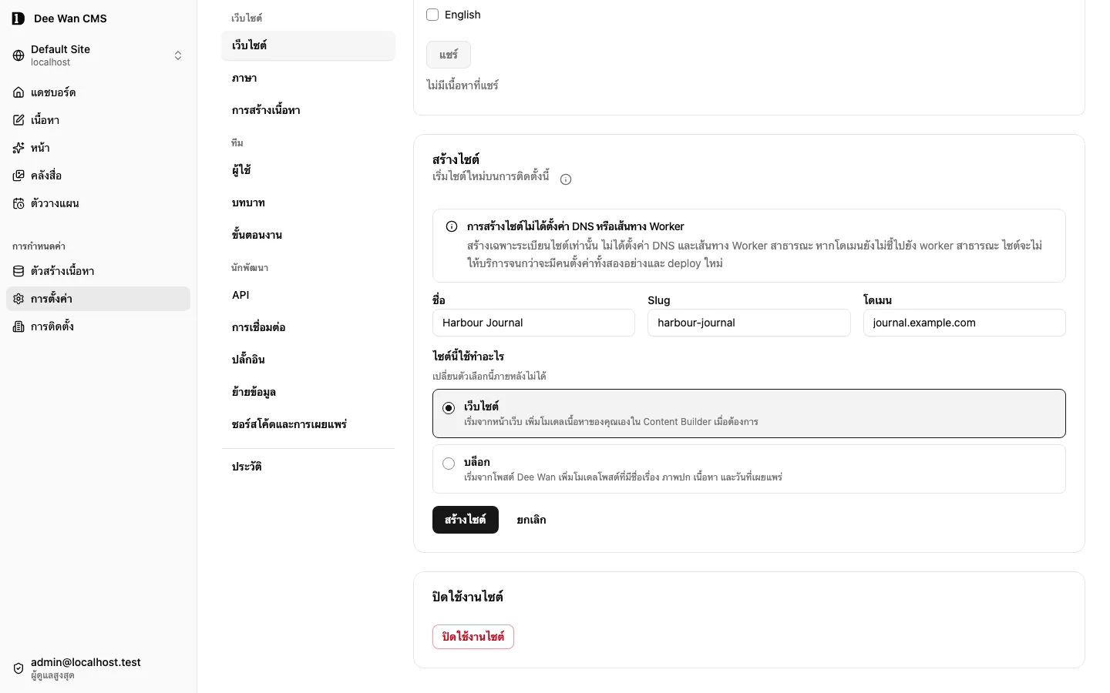Open the ปลั๊กอิน settings section
Screen dimensions: 1110x693
pyautogui.click(x=308, y=360)
